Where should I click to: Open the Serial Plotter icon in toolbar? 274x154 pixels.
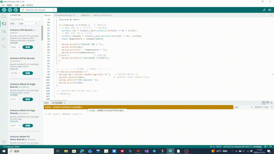click(x=264, y=10)
